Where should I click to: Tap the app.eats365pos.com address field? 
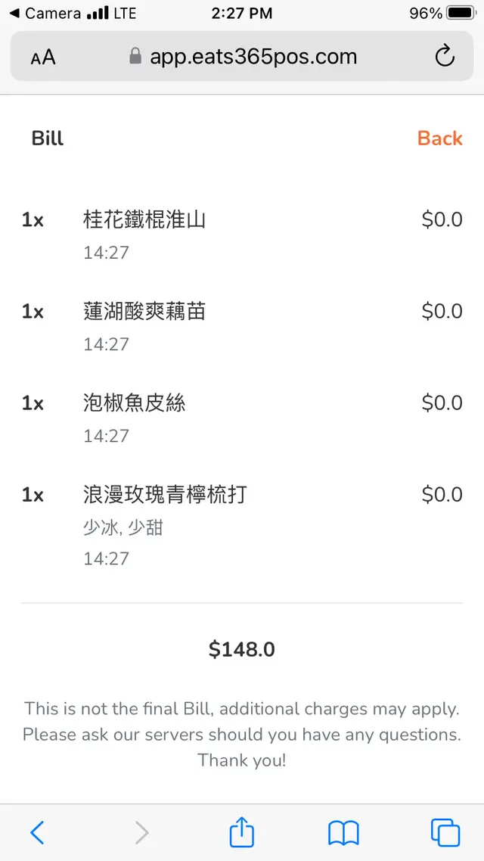[253, 57]
